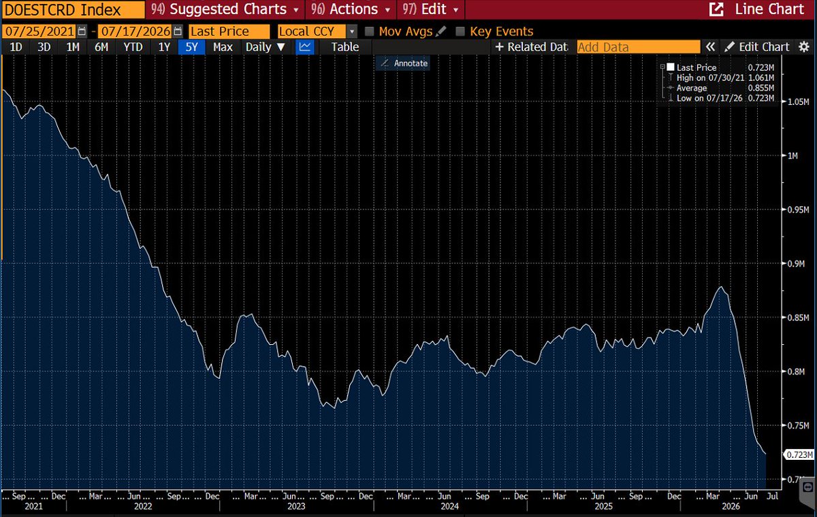Switch to Table view

click(345, 47)
